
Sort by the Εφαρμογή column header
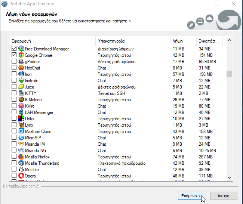tap(52, 41)
